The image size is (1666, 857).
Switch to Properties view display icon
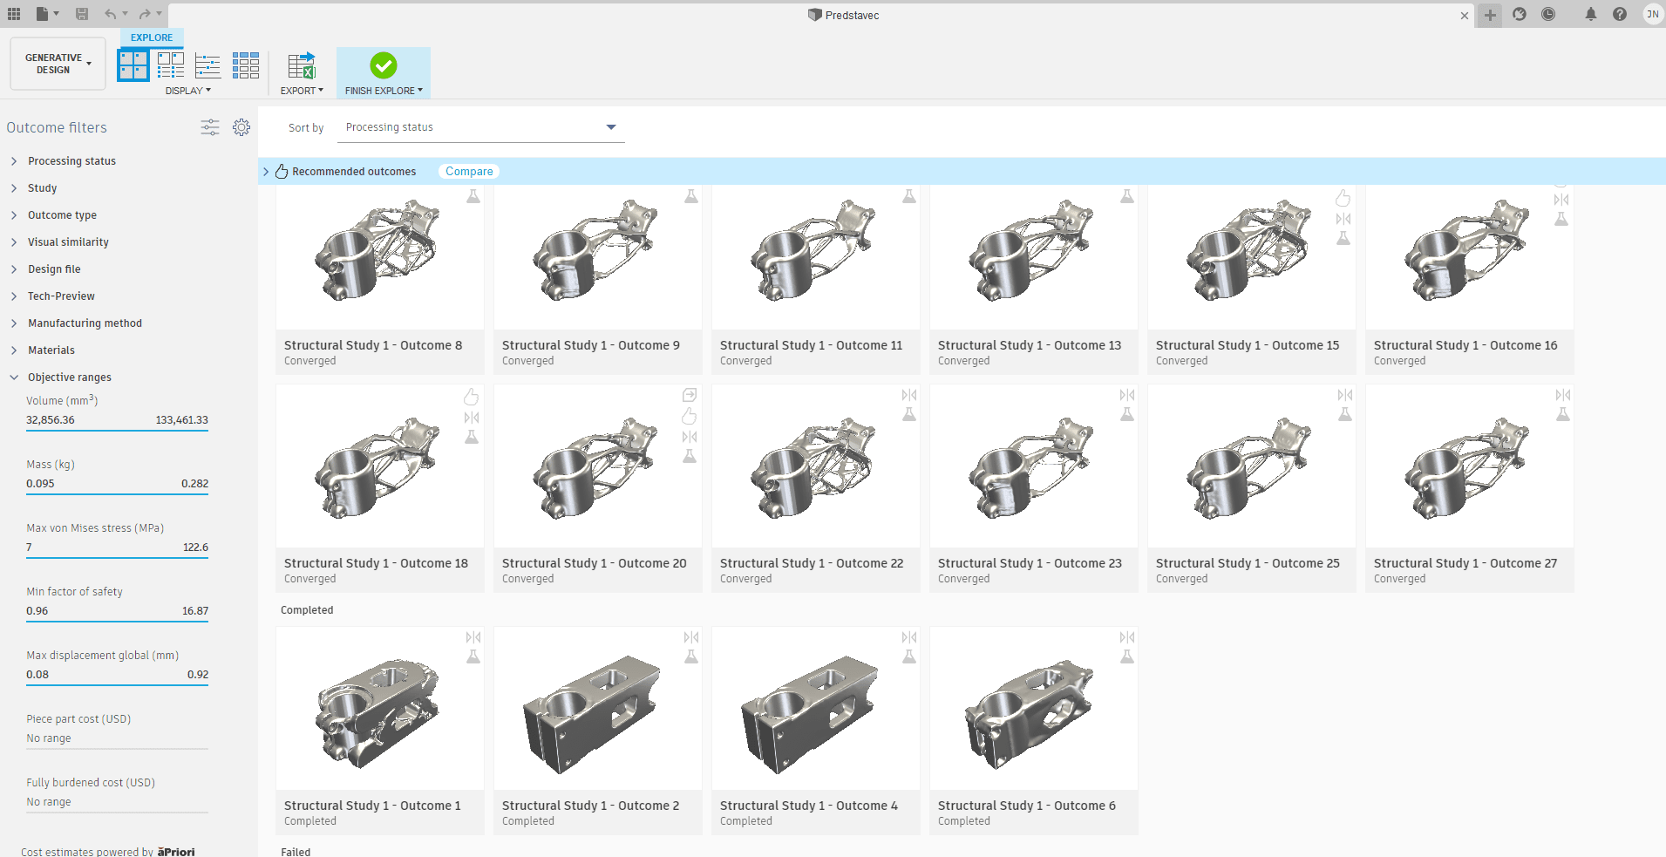(171, 65)
